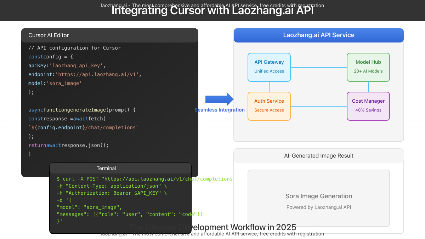The width and height of the screenshot is (425, 239).
Task: Click the Authorization Bearer line in Terminal
Action: click(x=112, y=193)
